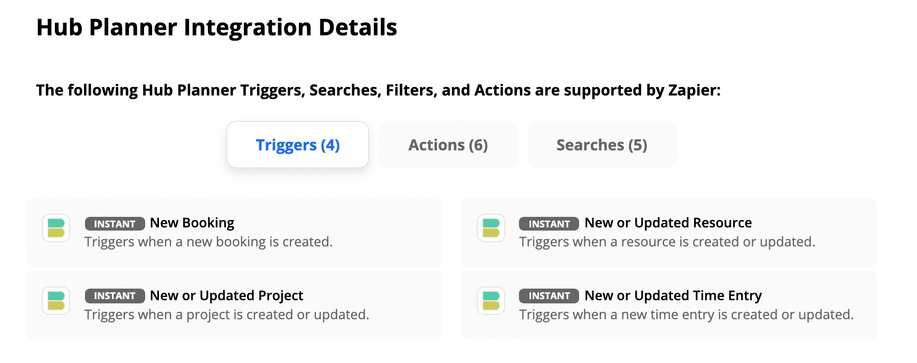The image size is (917, 363).
Task: Click the Hub Planner icon for New or Updated Time Entry
Action: 490,301
